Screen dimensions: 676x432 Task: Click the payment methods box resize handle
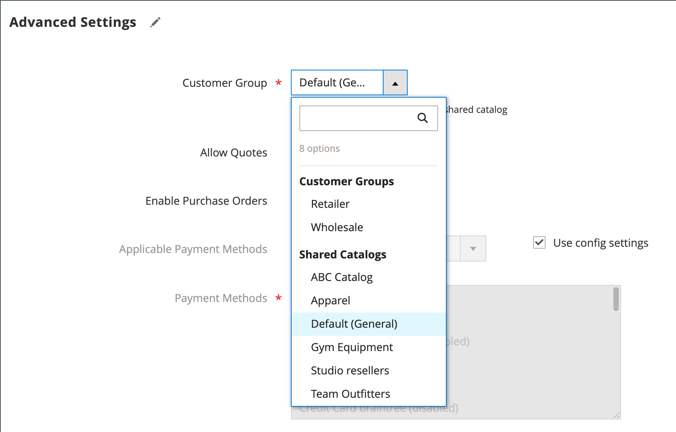point(616,415)
